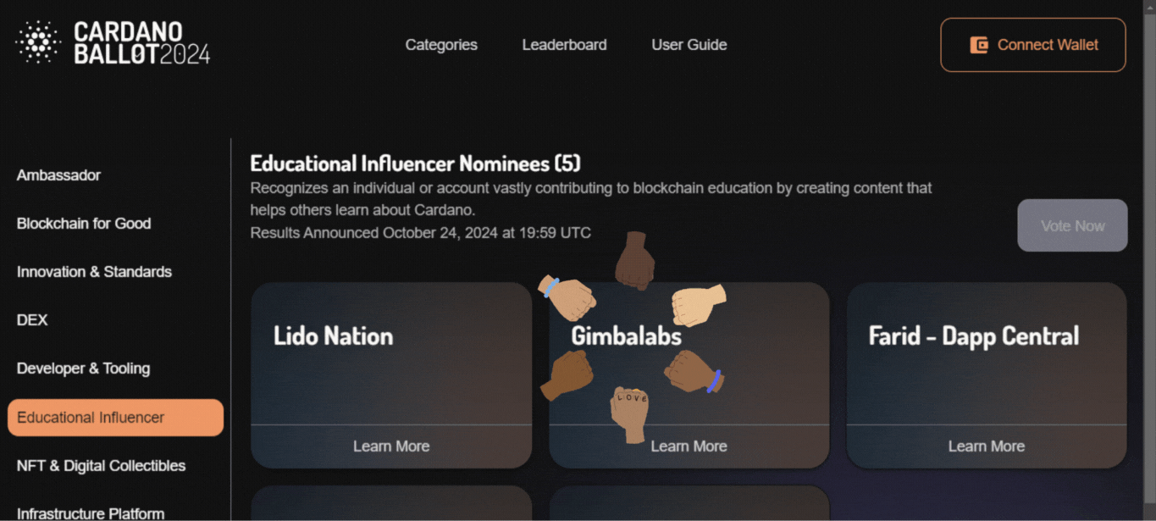
Task: Open Learn More for Gimbalabs
Action: pos(689,446)
